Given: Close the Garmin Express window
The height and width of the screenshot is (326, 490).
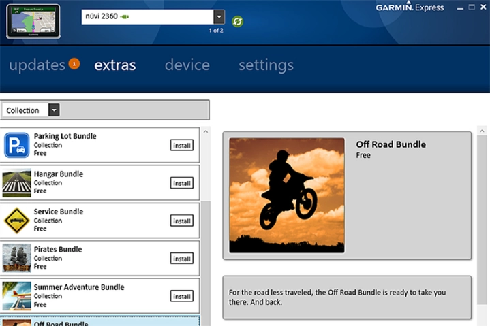Looking at the screenshot, I should [483, 7].
